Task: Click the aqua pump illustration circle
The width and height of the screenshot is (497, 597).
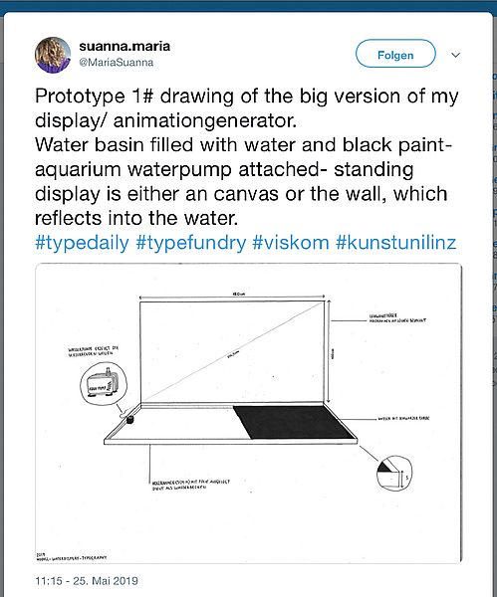Action: tap(104, 383)
